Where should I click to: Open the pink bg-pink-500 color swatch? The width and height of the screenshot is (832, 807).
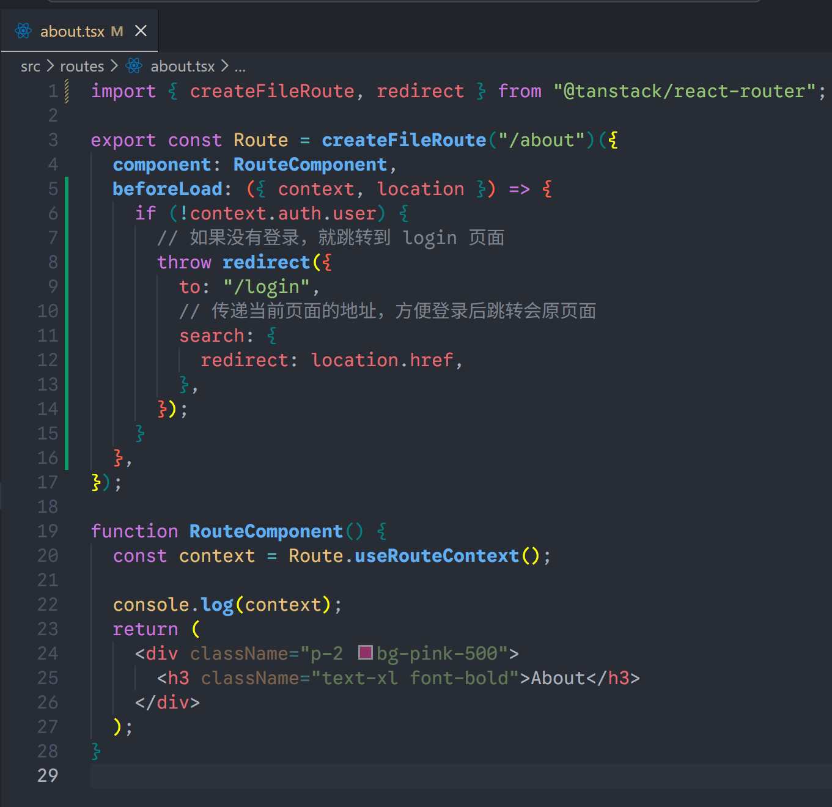(366, 653)
